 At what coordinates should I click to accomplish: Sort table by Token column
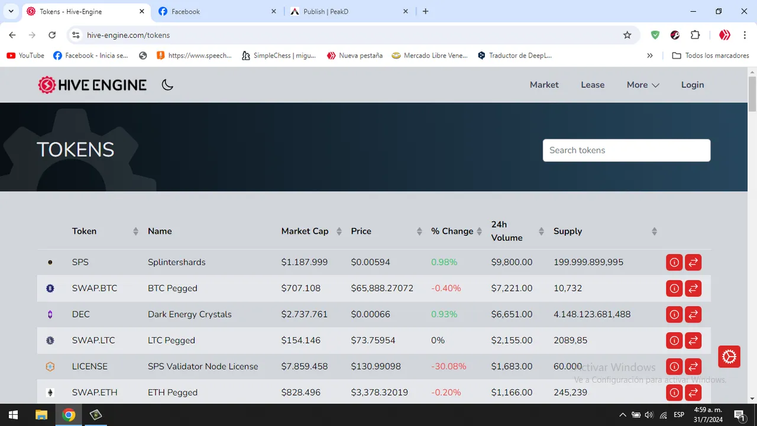135,231
